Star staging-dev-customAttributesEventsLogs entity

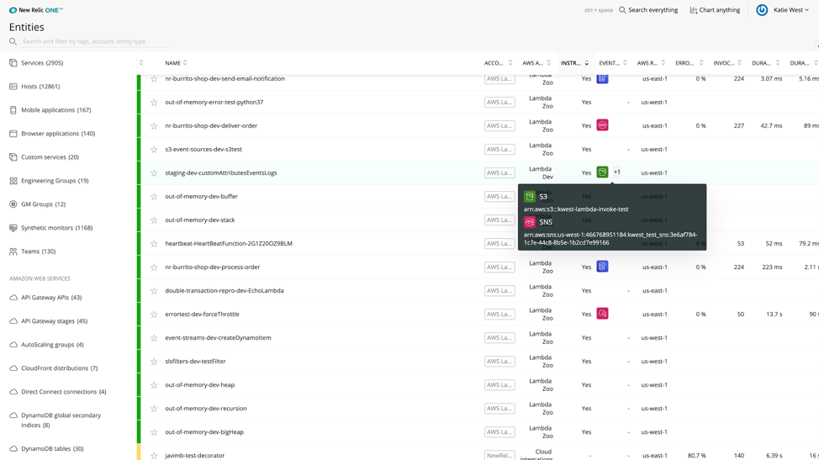tap(154, 173)
